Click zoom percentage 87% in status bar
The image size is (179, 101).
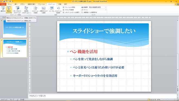click(159, 100)
